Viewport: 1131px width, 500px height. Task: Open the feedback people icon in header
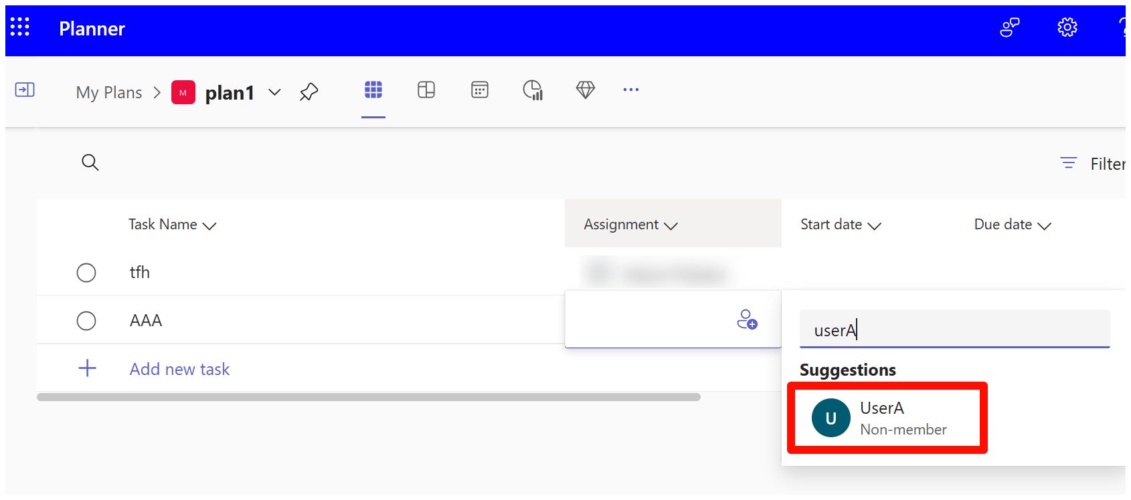[x=1010, y=27]
